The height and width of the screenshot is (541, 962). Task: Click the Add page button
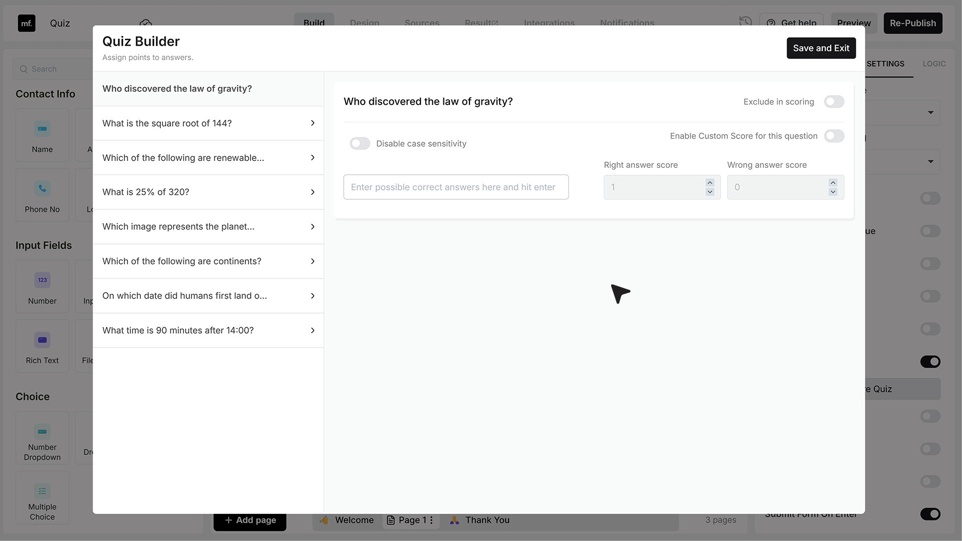click(x=250, y=520)
